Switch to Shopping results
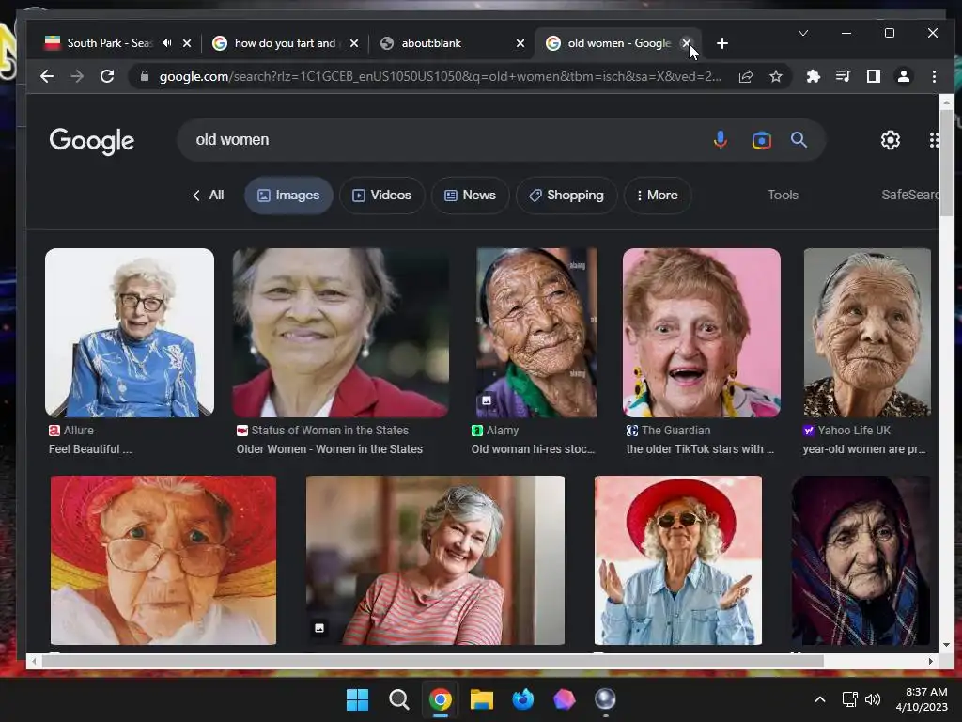This screenshot has width=962, height=722. pyautogui.click(x=566, y=196)
